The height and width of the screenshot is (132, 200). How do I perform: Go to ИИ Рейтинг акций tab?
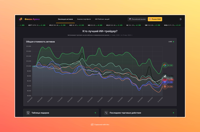102,19
